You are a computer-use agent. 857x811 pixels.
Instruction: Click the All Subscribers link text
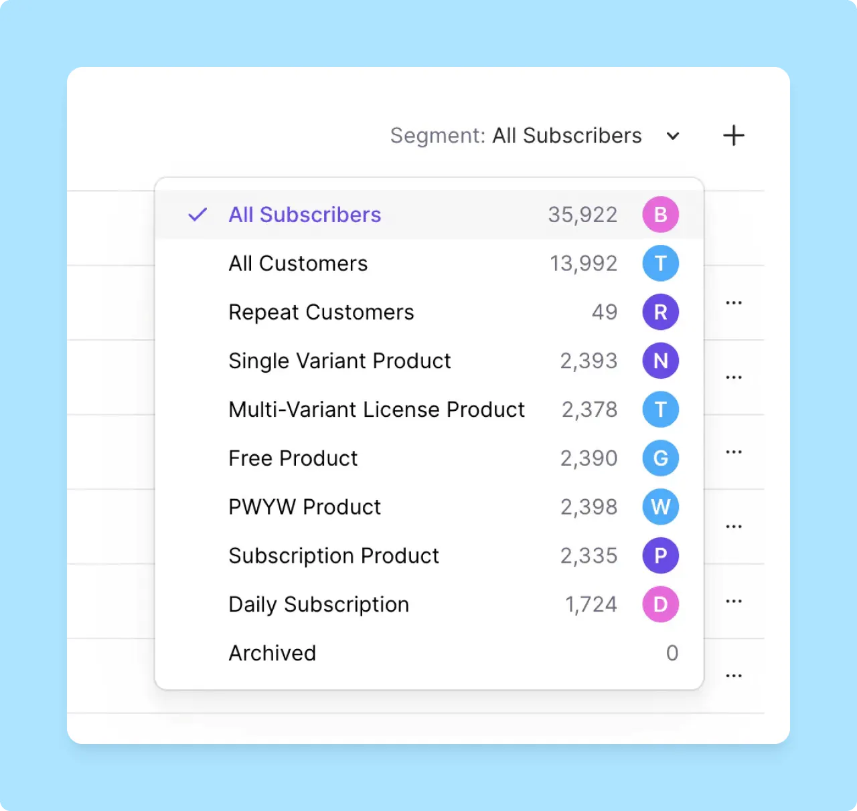pos(305,214)
